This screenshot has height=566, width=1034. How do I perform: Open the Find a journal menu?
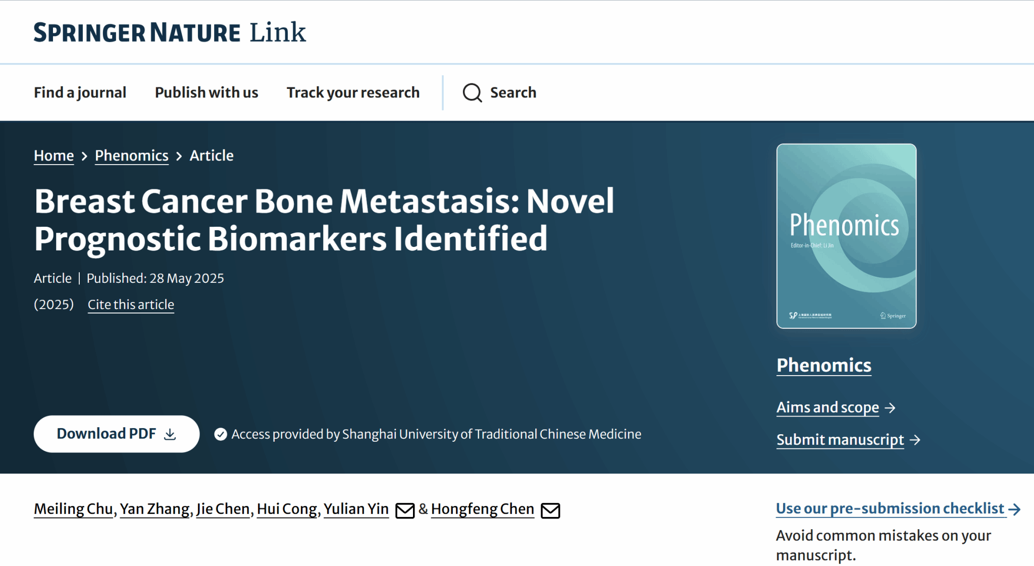[x=80, y=93]
